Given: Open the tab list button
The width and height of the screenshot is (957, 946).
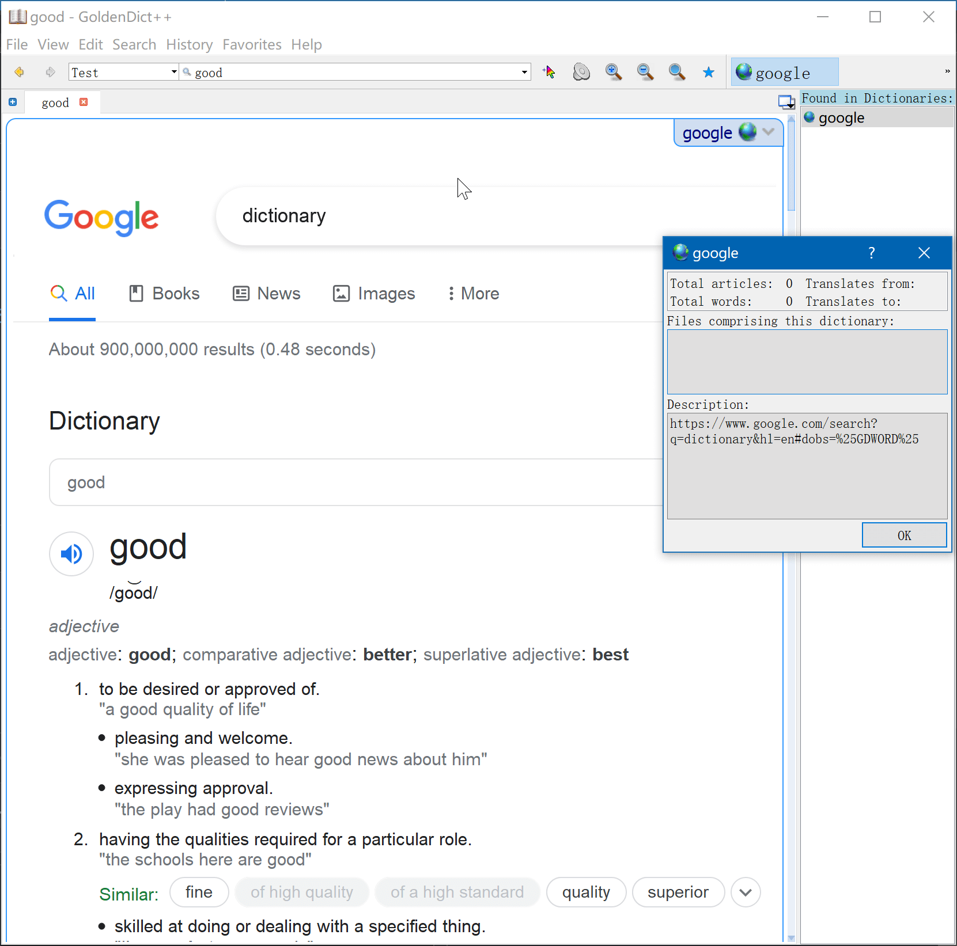Looking at the screenshot, I should [x=786, y=102].
